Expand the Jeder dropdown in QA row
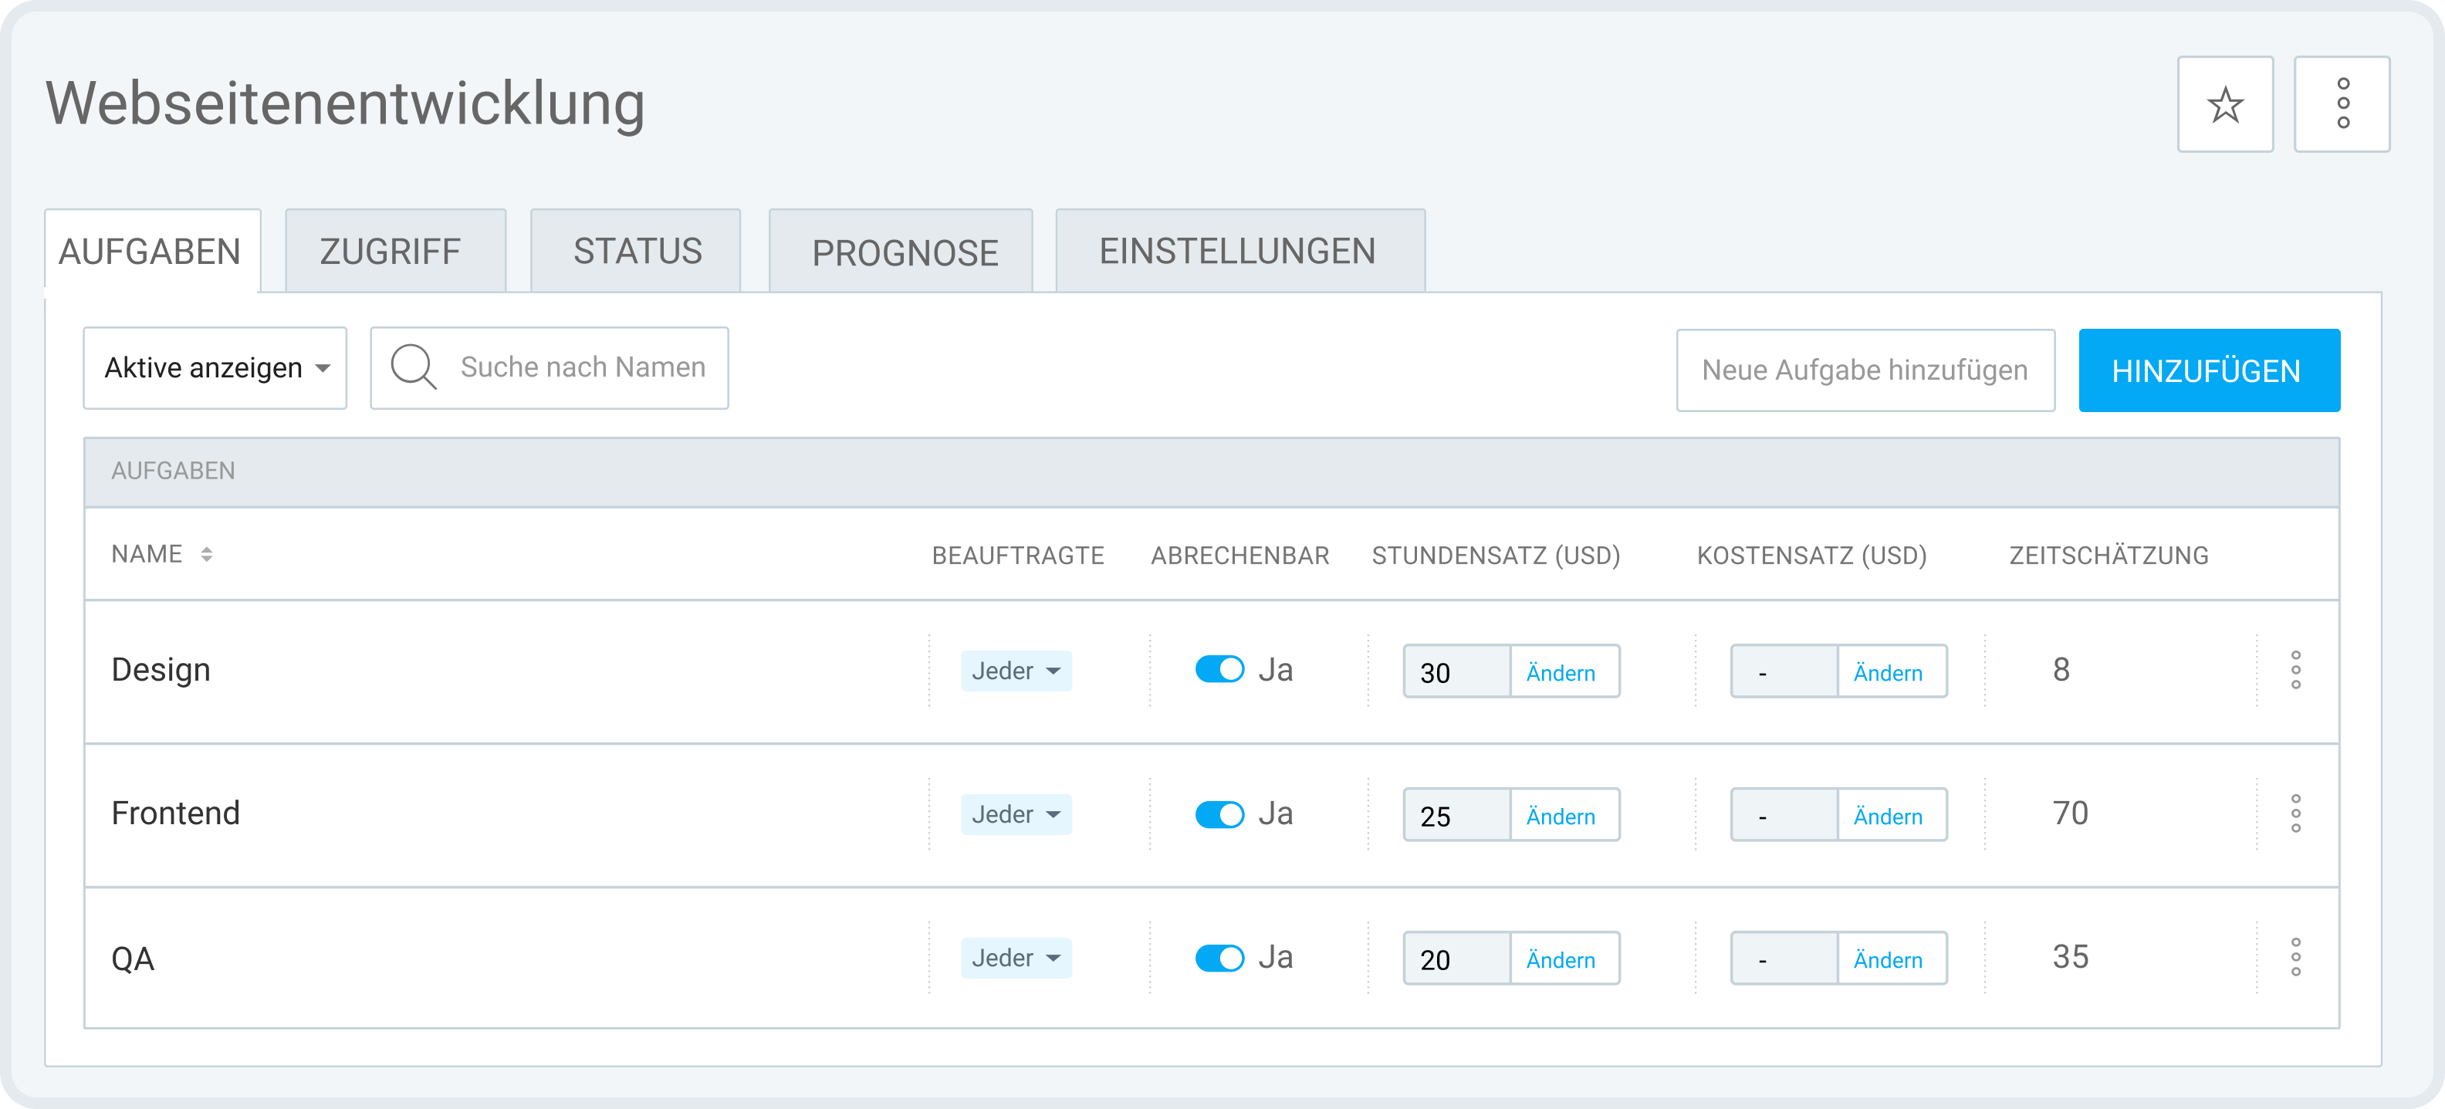Screen dimensions: 2445x1109 (1016, 958)
